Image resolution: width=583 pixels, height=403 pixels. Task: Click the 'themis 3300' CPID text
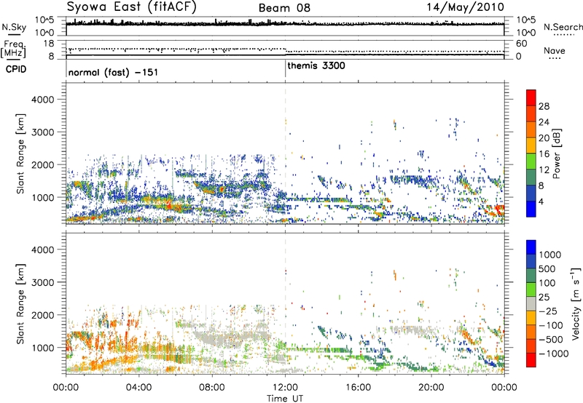[316, 66]
